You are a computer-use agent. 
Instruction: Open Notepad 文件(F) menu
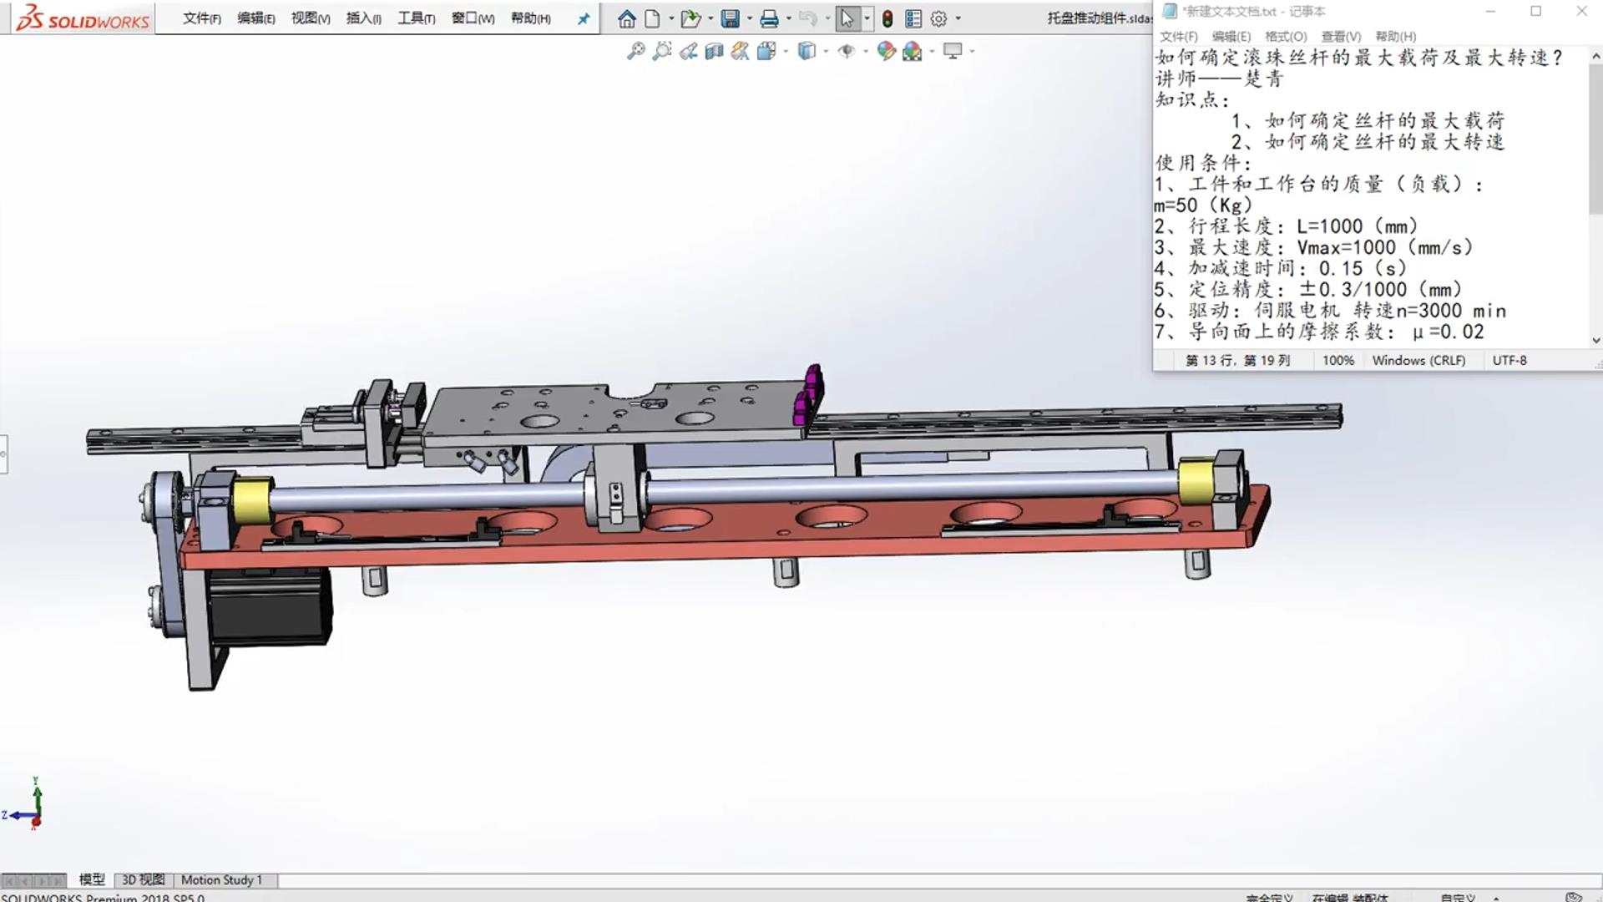click(1179, 37)
